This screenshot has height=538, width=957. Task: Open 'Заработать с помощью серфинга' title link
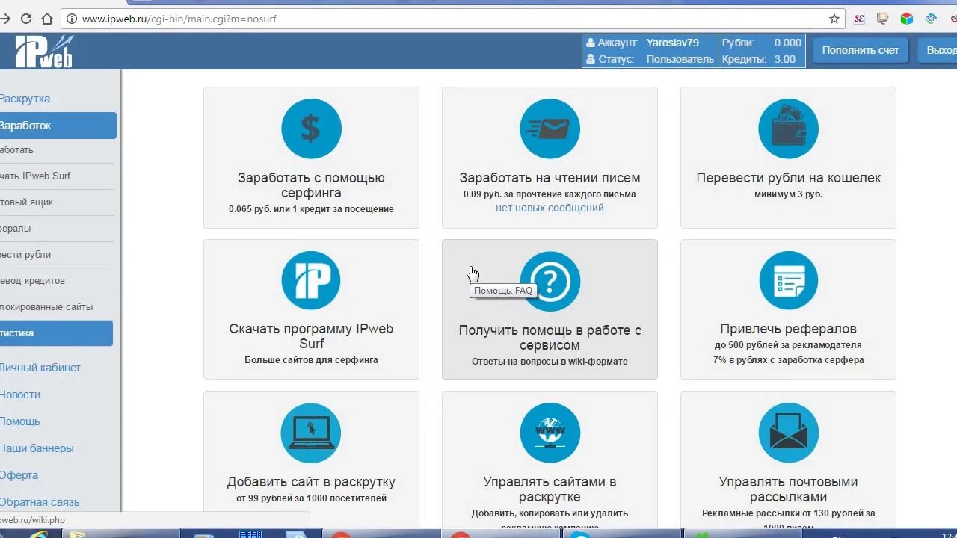(311, 185)
